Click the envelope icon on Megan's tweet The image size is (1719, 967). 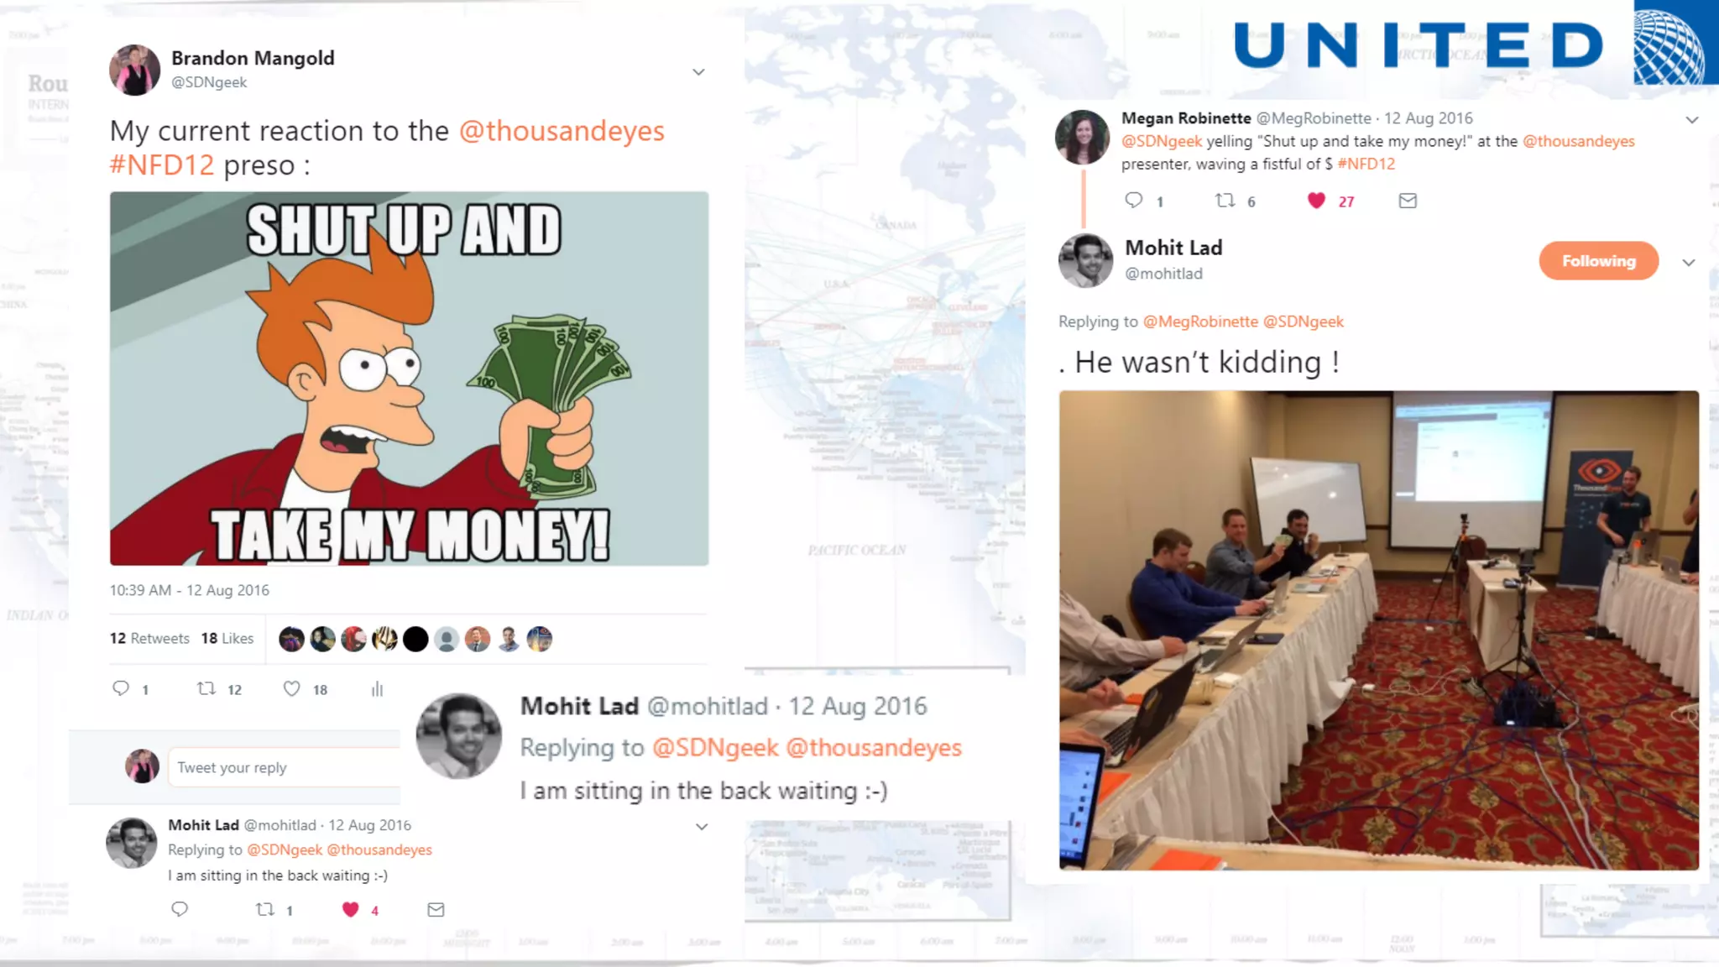1408,200
